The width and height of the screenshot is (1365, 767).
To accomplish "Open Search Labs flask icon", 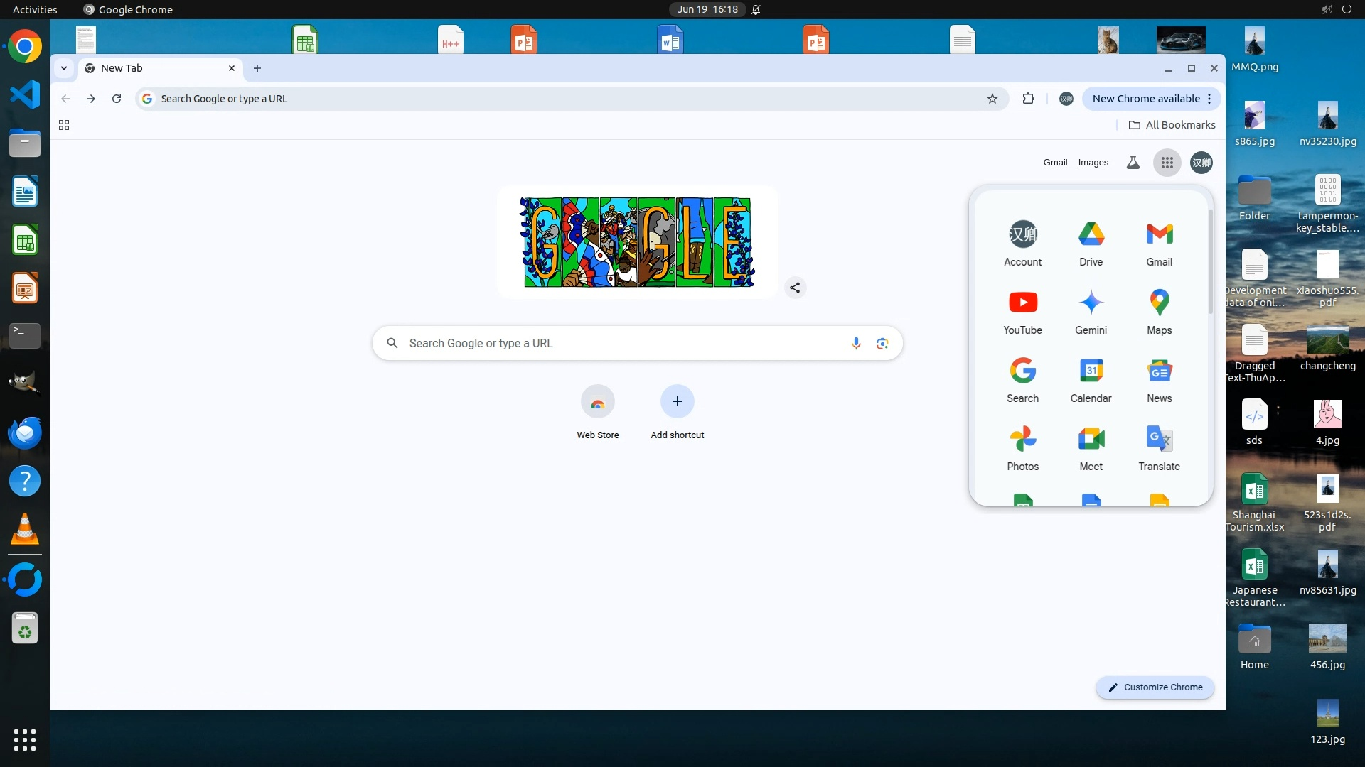I will pos(1133,163).
